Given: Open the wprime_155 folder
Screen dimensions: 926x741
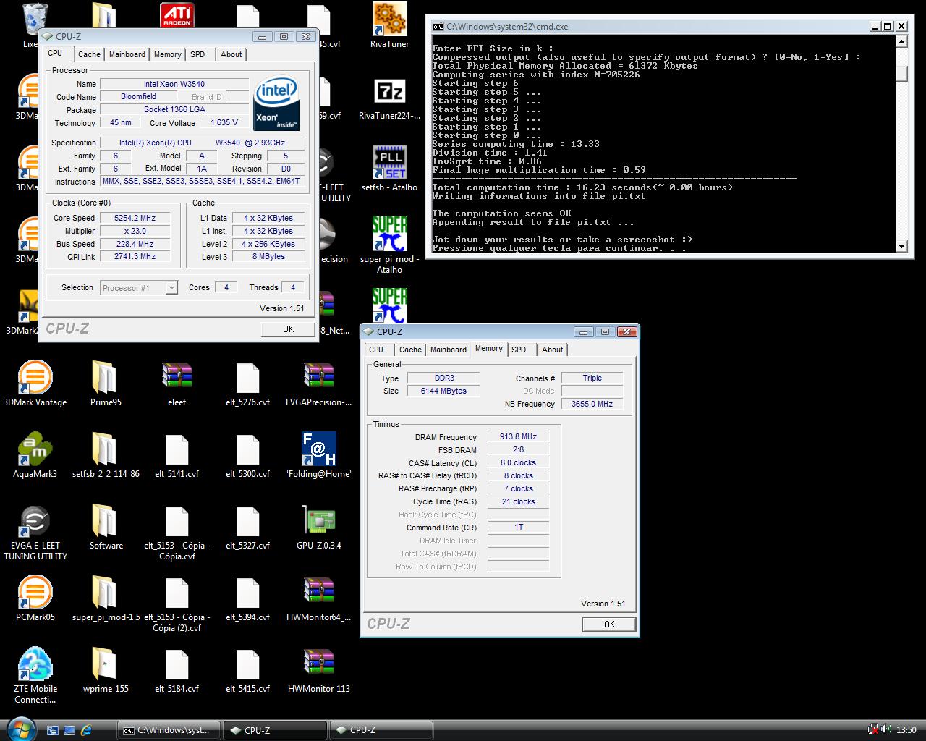Looking at the screenshot, I should tap(106, 671).
